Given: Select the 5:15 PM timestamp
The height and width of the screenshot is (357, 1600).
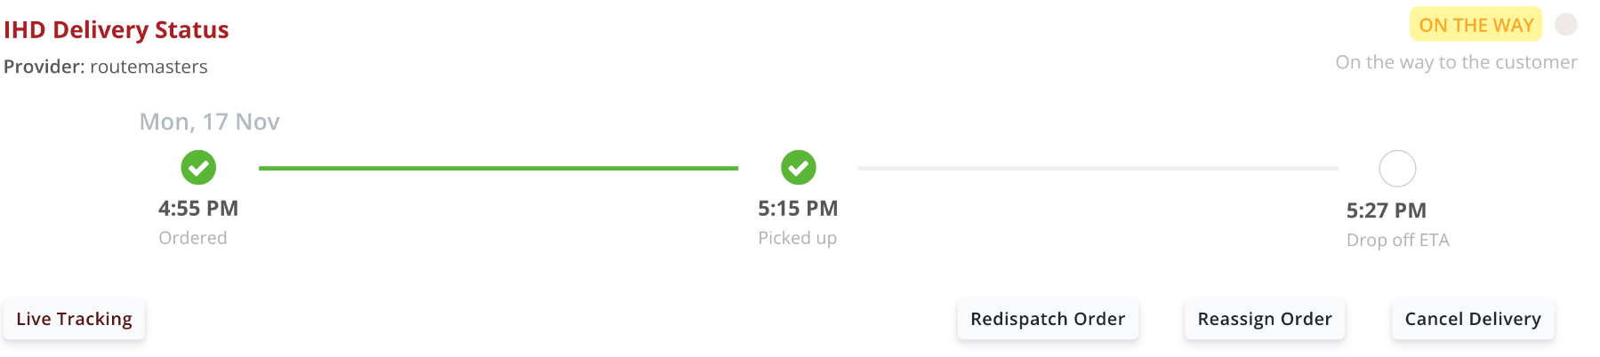Looking at the screenshot, I should (x=798, y=209).
